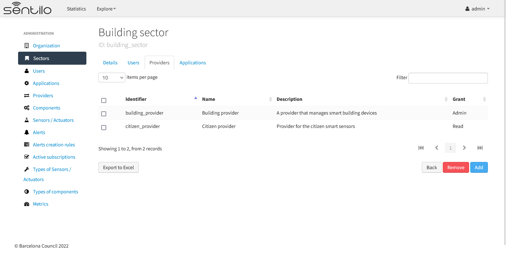This screenshot has width=506, height=253.
Task: Click into the Filter text field
Action: coord(448,78)
